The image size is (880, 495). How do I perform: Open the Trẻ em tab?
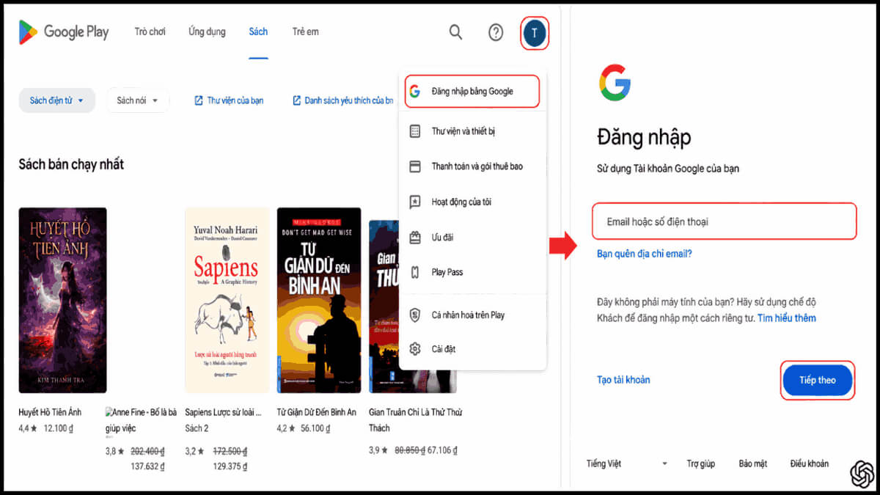305,32
